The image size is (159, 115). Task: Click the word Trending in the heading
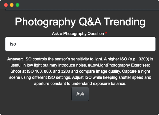(x=124, y=22)
